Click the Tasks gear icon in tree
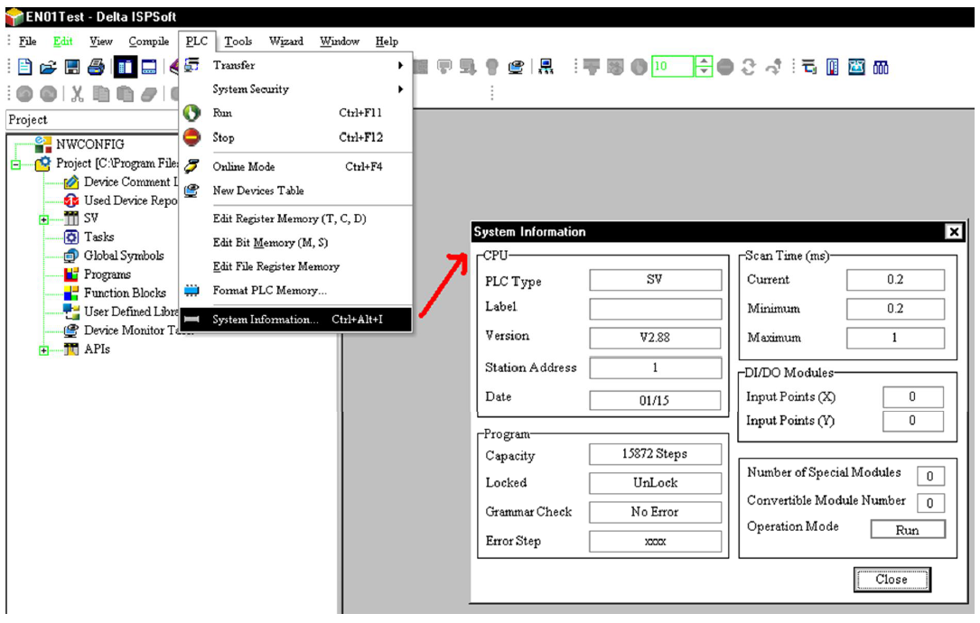This screenshot has height=623, width=980. click(x=71, y=237)
